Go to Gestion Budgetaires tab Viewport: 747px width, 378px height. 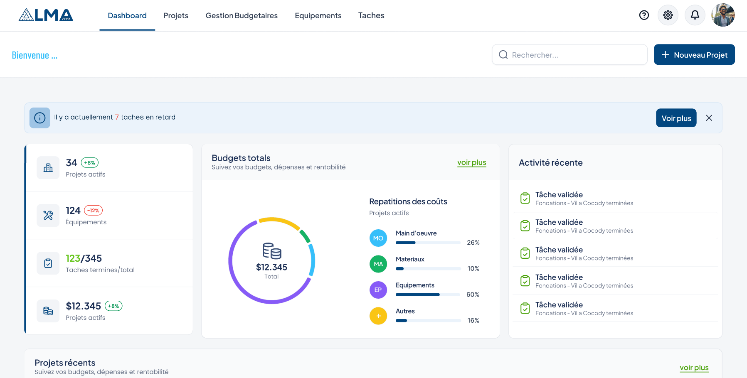click(242, 16)
